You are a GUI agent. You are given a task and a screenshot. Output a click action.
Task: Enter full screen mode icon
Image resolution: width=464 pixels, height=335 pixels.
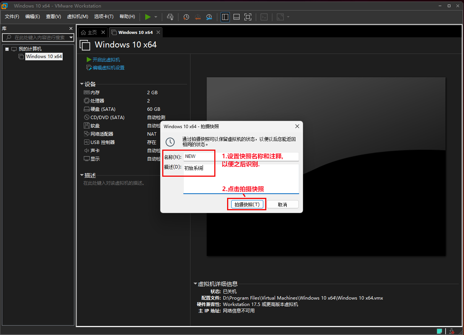coord(248,17)
